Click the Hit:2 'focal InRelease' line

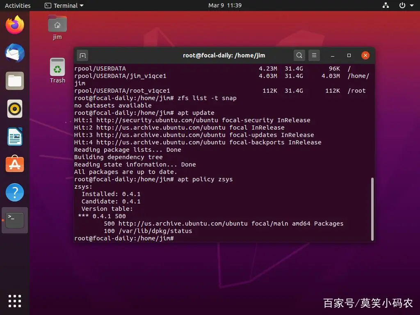(179, 128)
